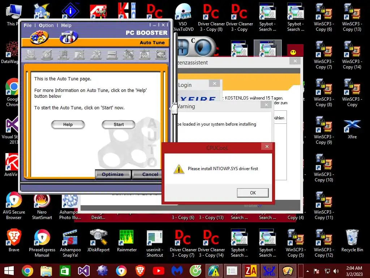Open File Explorer from the taskbar
370x278 pixels.
tap(46, 271)
